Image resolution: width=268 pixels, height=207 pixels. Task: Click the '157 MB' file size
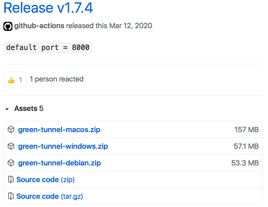coord(246,130)
